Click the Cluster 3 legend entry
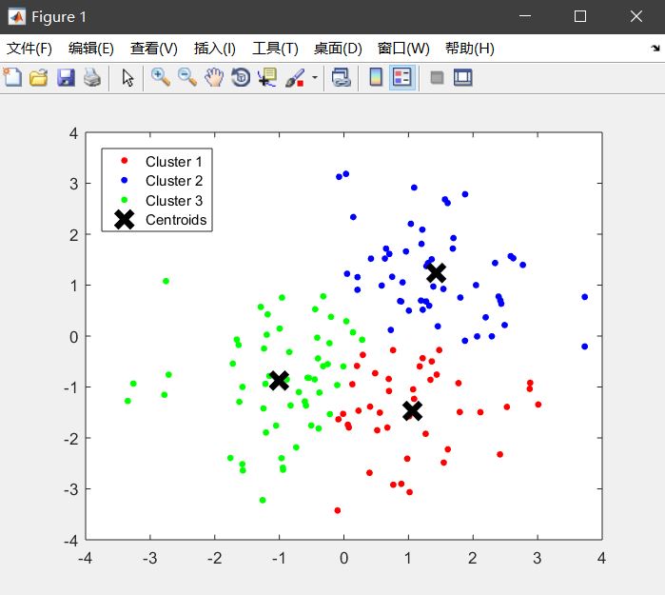Viewport: 665px width, 595px height. click(x=174, y=200)
